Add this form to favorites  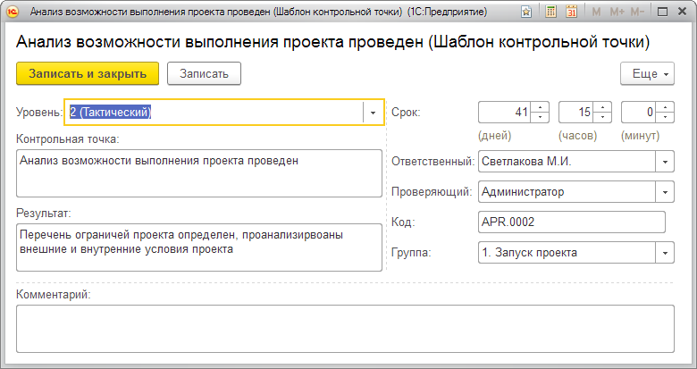(527, 13)
